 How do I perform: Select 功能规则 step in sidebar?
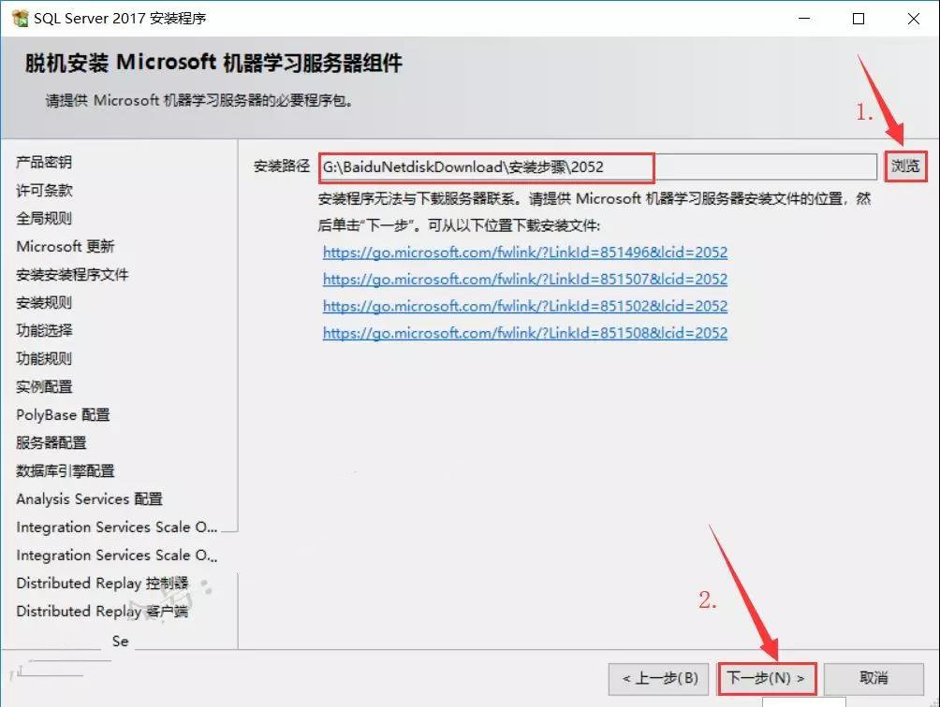(44, 358)
